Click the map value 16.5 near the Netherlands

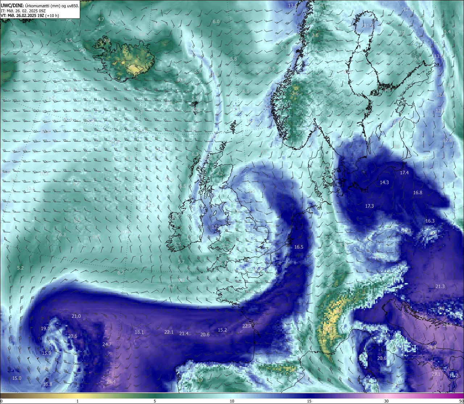pos(299,247)
